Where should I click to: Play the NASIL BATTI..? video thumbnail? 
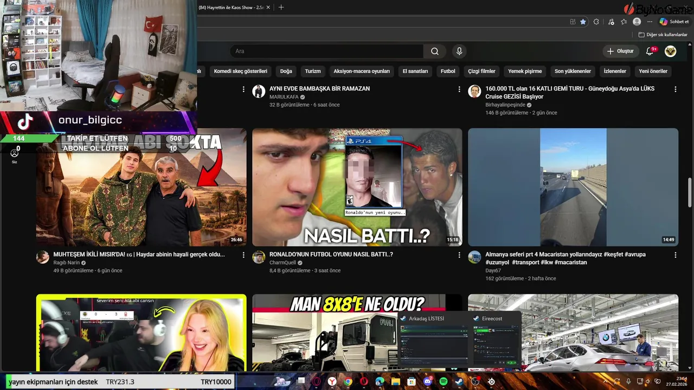pos(357,187)
